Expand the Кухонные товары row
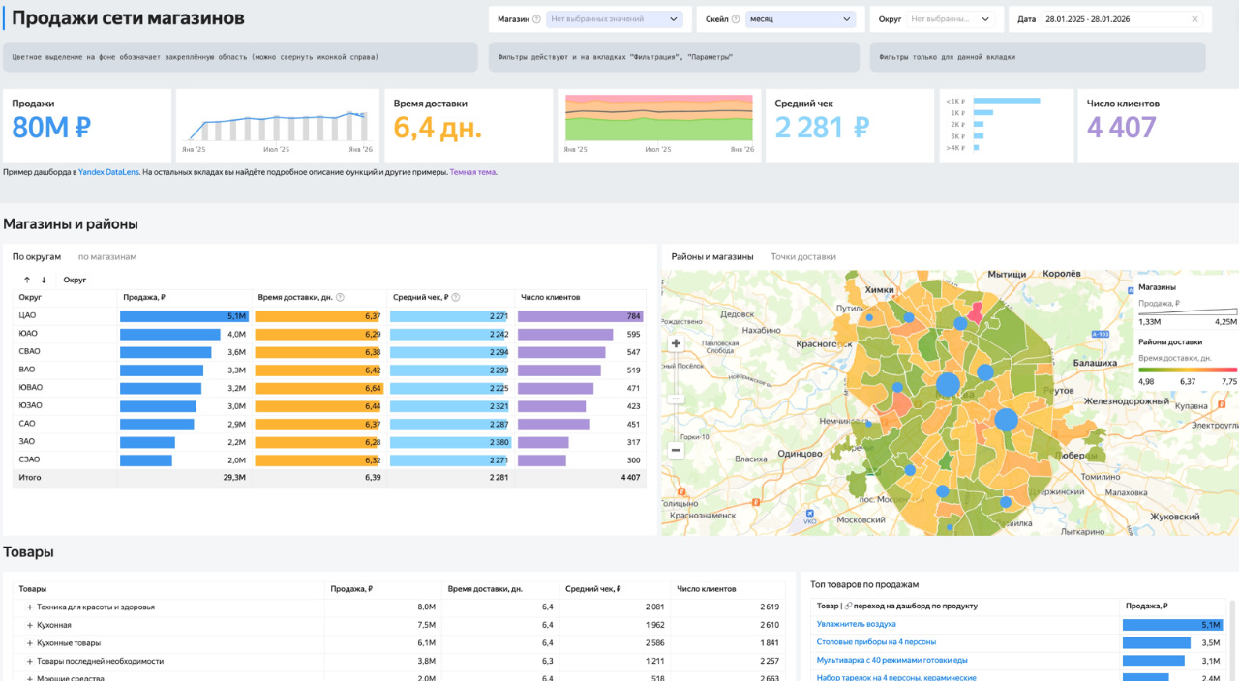The height and width of the screenshot is (681, 1239). pos(30,643)
